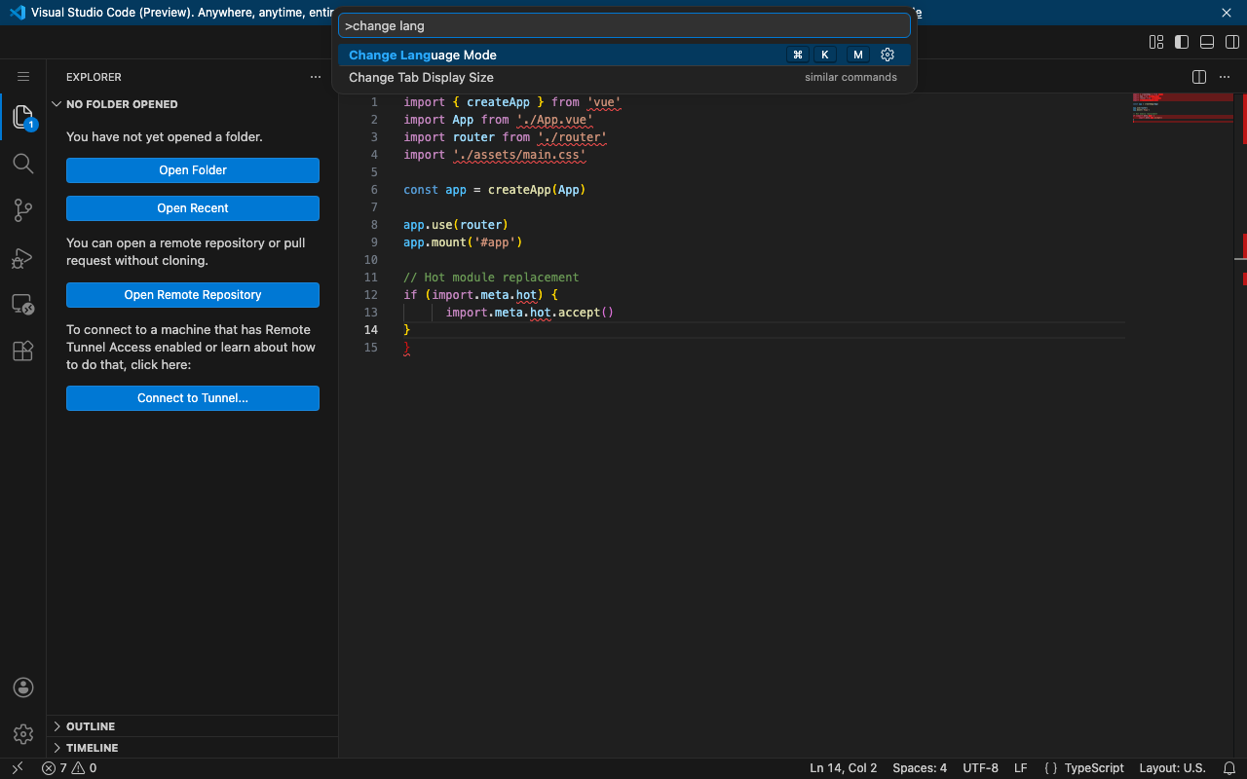Click the 'Hot module replacement' comment line
Image resolution: width=1247 pixels, height=779 pixels.
tap(491, 278)
